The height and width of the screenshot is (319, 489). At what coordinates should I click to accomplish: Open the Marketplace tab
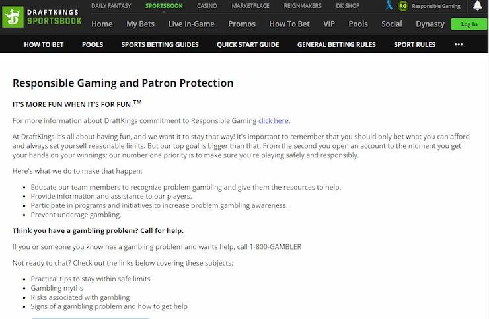point(250,5)
